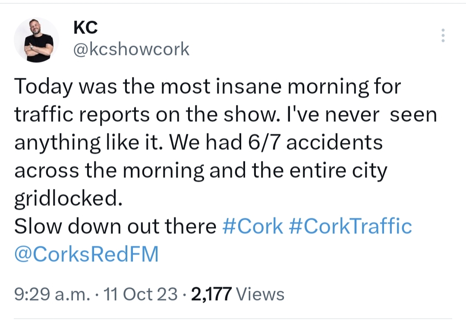
Task: Visit the @CorksRedFM mention
Action: [86, 254]
